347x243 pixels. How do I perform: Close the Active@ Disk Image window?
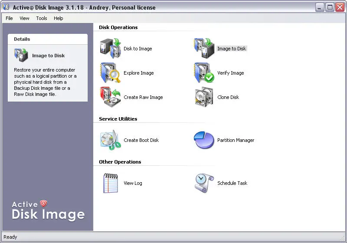[x=340, y=7]
